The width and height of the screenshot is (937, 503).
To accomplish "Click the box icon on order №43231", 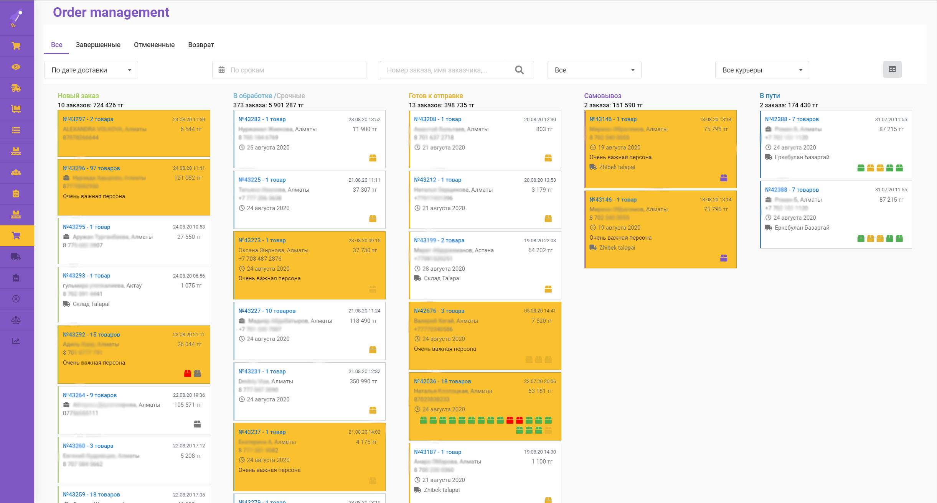I will coord(373,410).
